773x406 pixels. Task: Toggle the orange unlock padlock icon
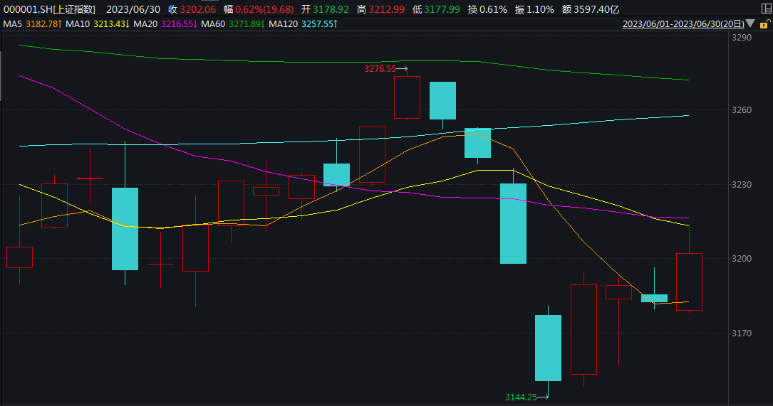point(764,23)
